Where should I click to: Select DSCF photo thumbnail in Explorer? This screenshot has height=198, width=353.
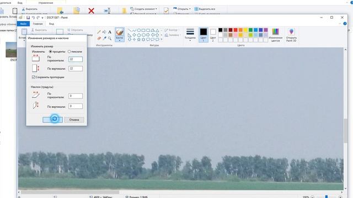(x=11, y=50)
